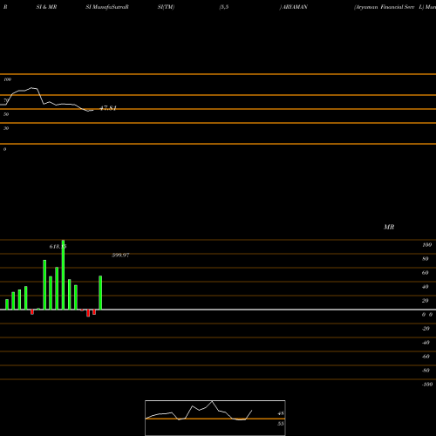Click the 100 label on right MRSI axis

click(427, 245)
